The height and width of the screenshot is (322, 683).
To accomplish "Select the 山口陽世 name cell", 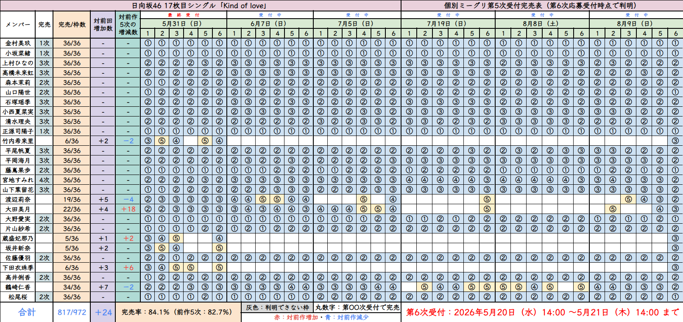I will (x=18, y=92).
